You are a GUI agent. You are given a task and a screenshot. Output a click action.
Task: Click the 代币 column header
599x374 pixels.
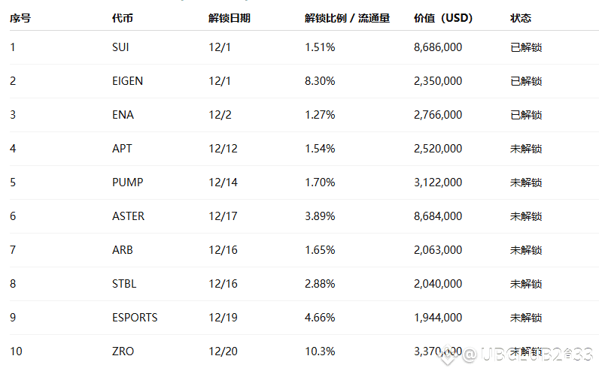pyautogui.click(x=122, y=18)
